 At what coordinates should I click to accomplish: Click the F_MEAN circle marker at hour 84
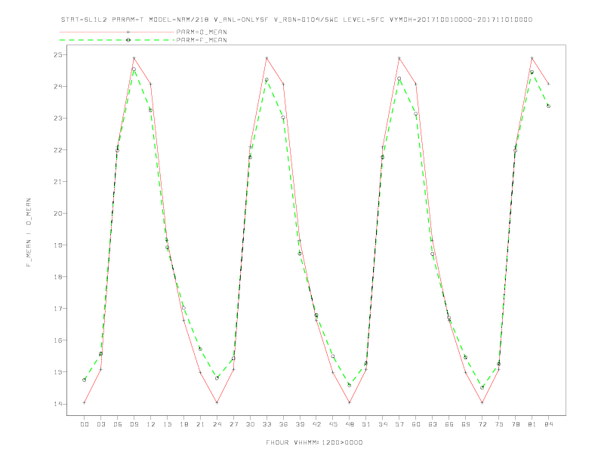click(x=548, y=106)
